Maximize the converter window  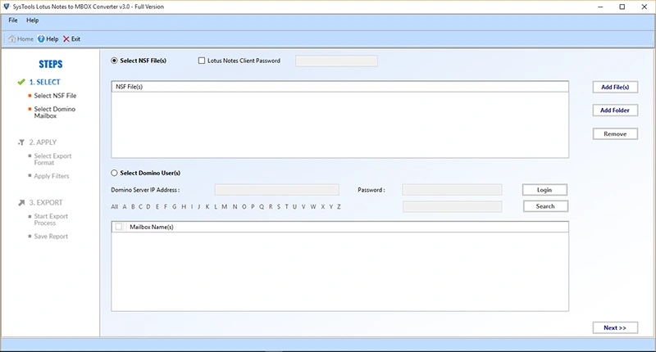coord(622,7)
